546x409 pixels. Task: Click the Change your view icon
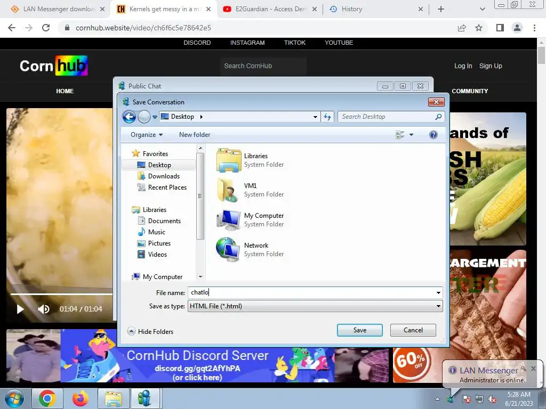[x=400, y=135]
